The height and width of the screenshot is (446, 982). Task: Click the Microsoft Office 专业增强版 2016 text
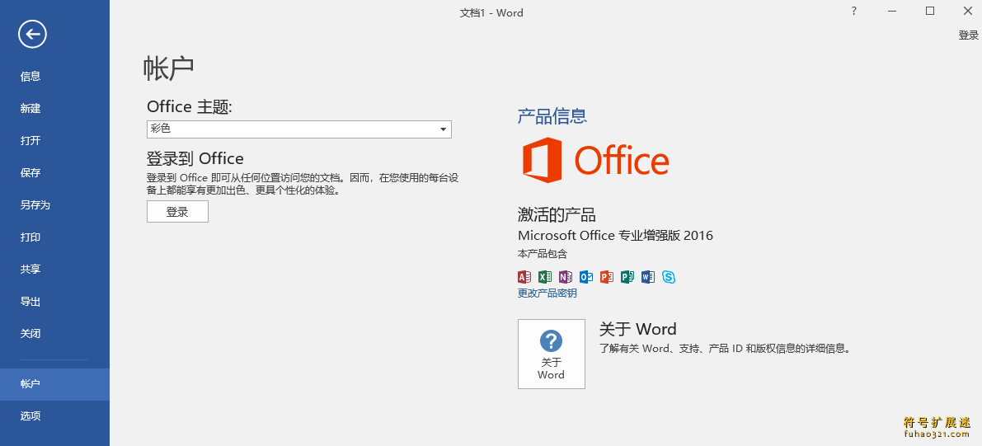(x=615, y=236)
